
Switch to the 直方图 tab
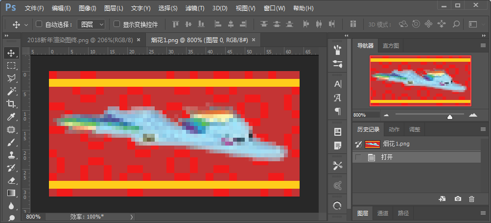pyautogui.click(x=391, y=46)
